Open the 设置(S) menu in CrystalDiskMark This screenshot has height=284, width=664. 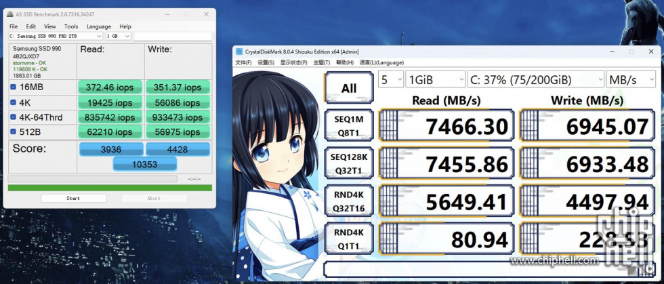(266, 63)
